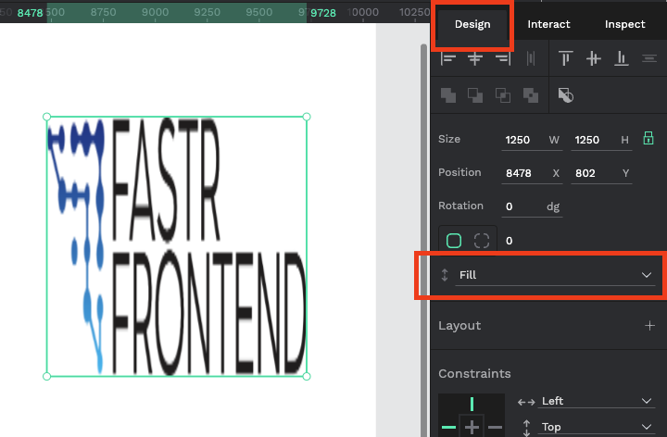Switch to the Design tab
The image size is (667, 437).
pyautogui.click(x=472, y=24)
